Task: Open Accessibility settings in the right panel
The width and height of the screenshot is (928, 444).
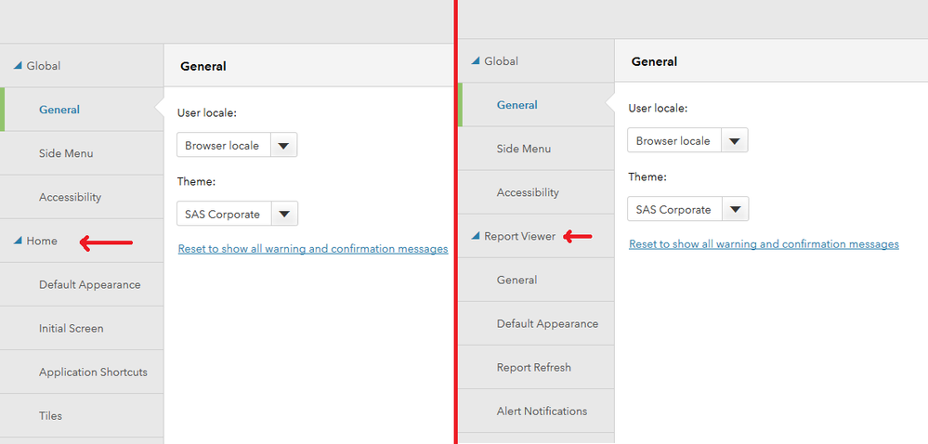Action: click(x=528, y=193)
